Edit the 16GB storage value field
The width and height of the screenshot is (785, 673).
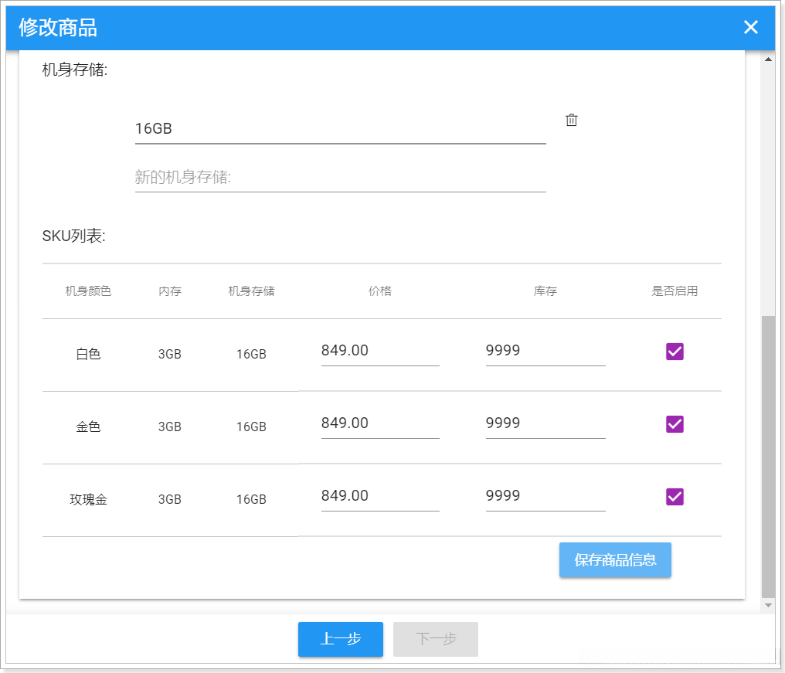[341, 129]
